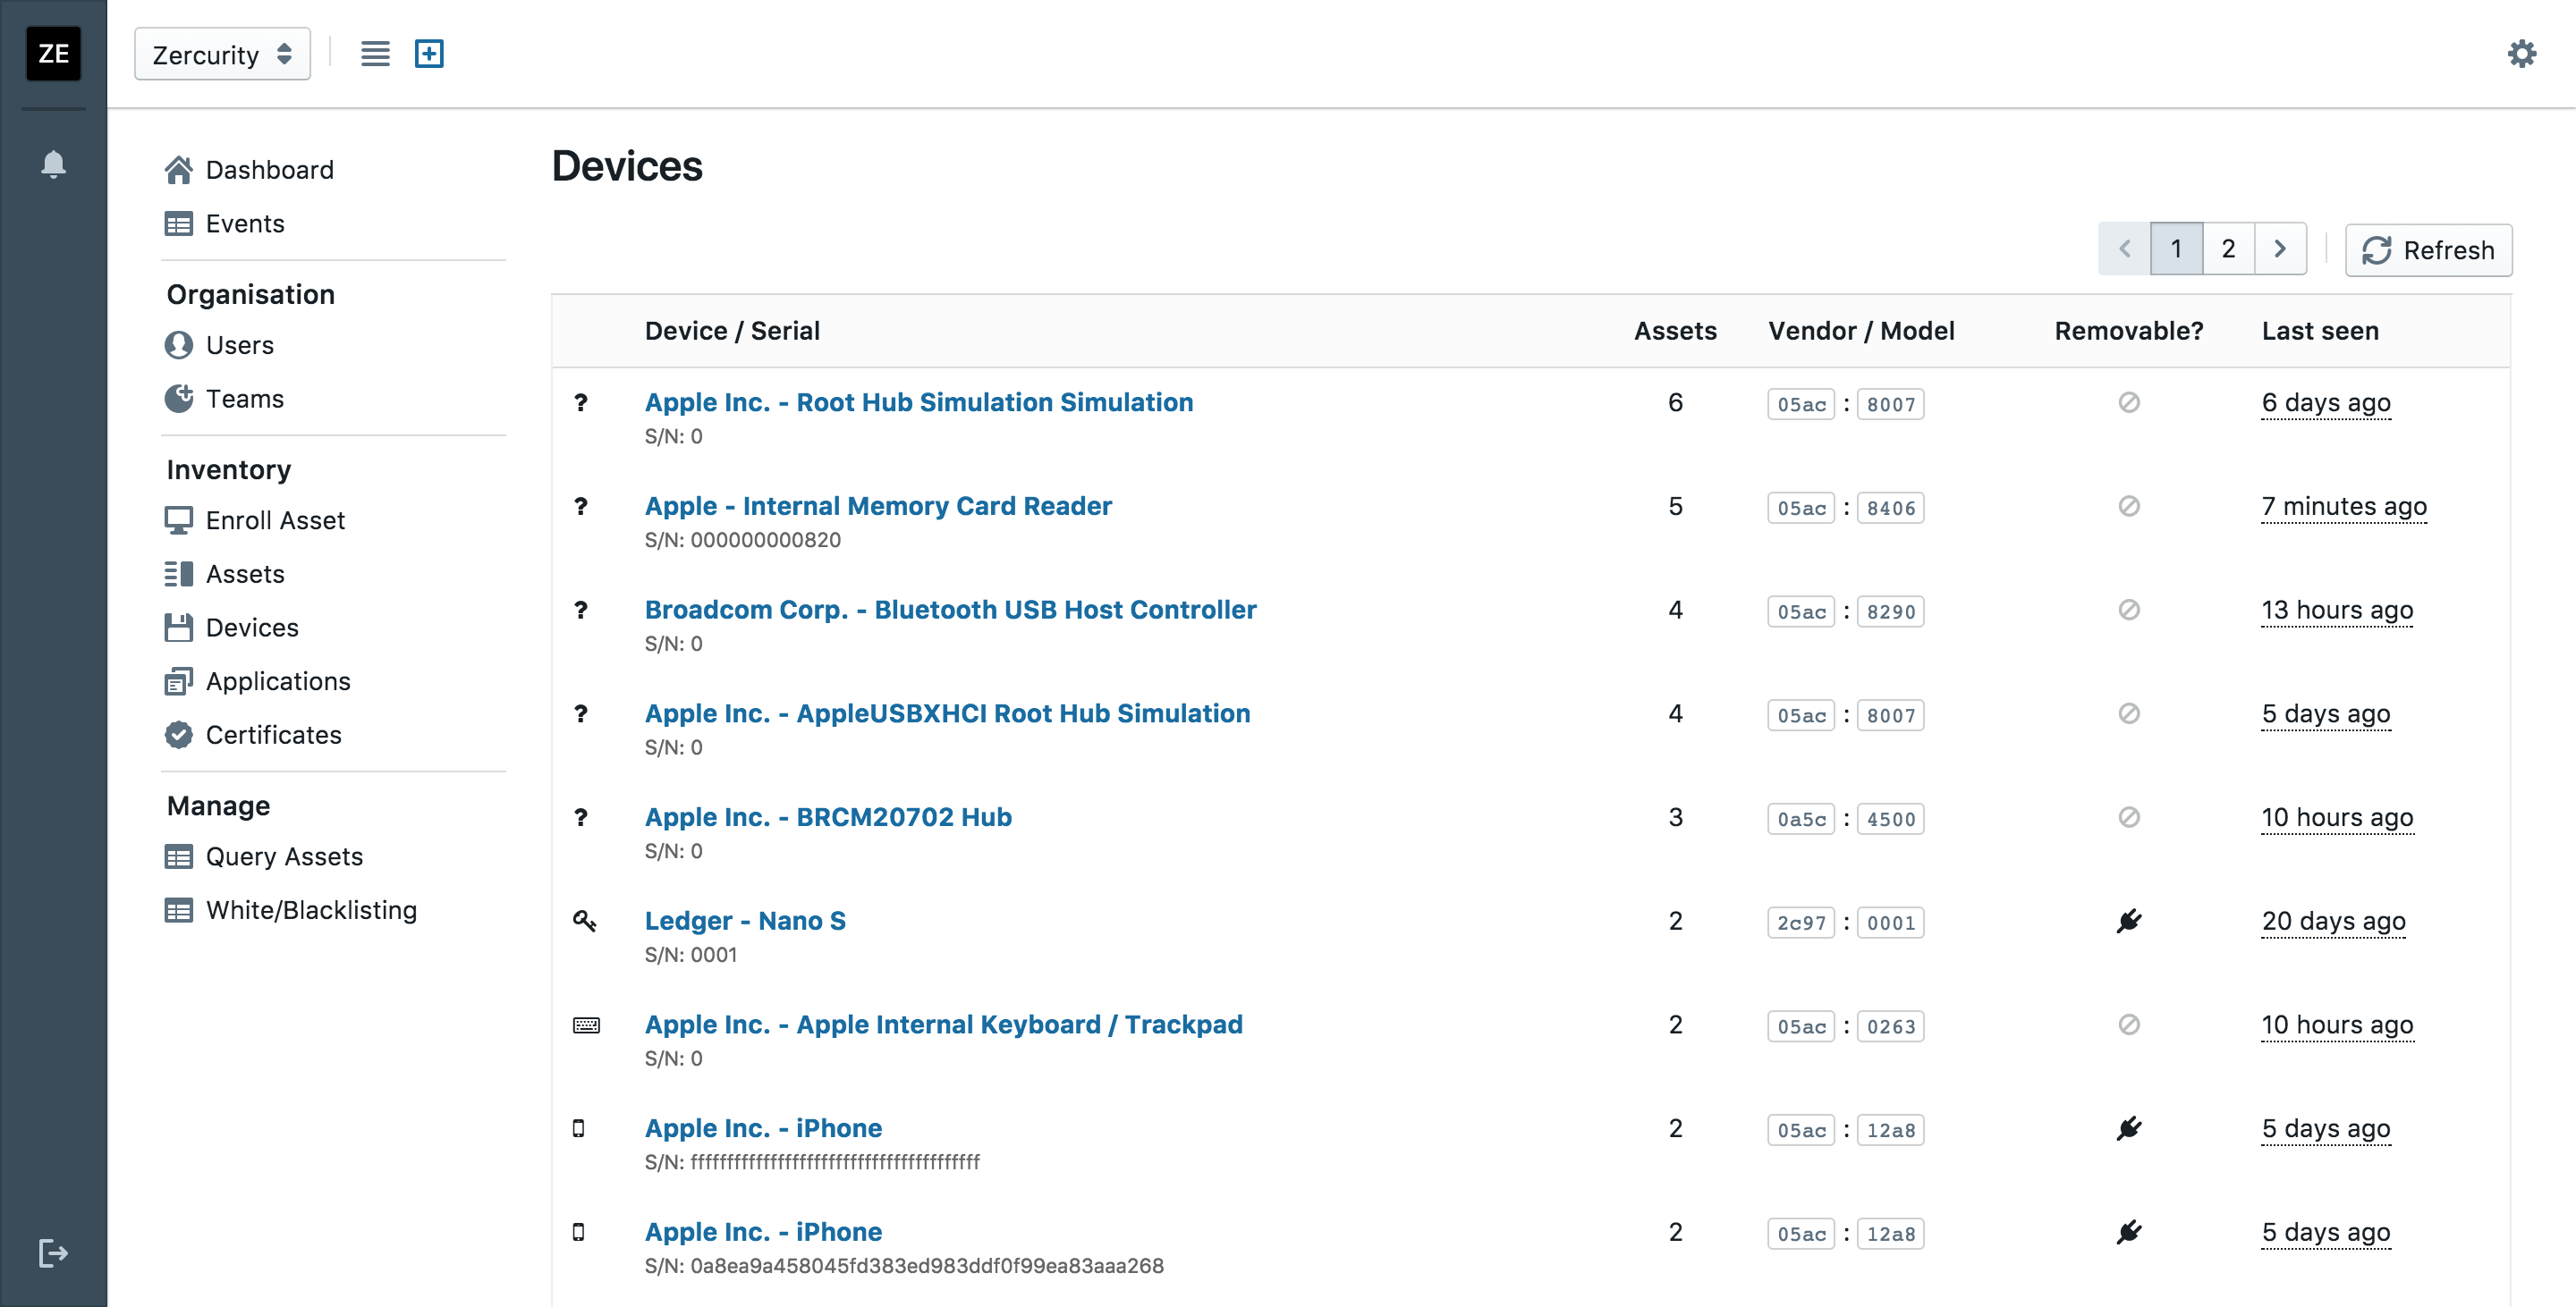
Task: Open settings via the gear icon
Action: coord(2521,54)
